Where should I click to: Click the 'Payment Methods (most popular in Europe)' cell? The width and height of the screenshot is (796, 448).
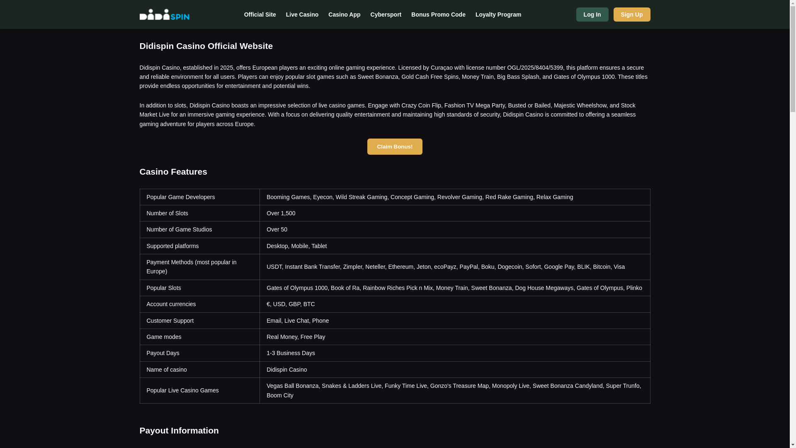(200, 267)
